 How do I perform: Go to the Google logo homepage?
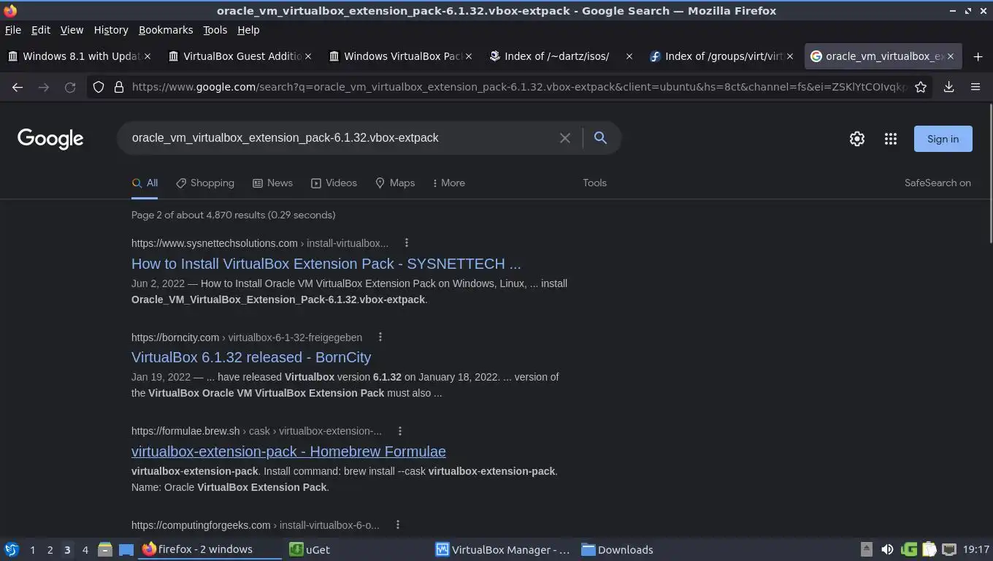(x=50, y=139)
